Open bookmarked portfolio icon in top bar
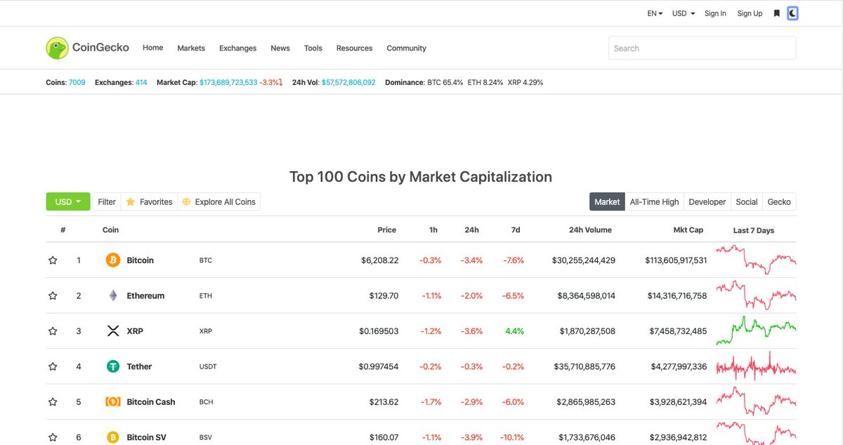 [x=777, y=13]
